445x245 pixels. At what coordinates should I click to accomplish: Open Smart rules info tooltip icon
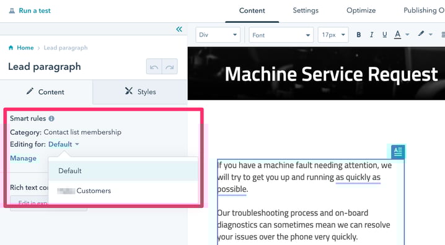click(51, 118)
